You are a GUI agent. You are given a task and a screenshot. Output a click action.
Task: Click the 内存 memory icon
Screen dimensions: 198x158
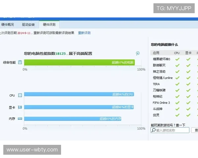coord(20,118)
